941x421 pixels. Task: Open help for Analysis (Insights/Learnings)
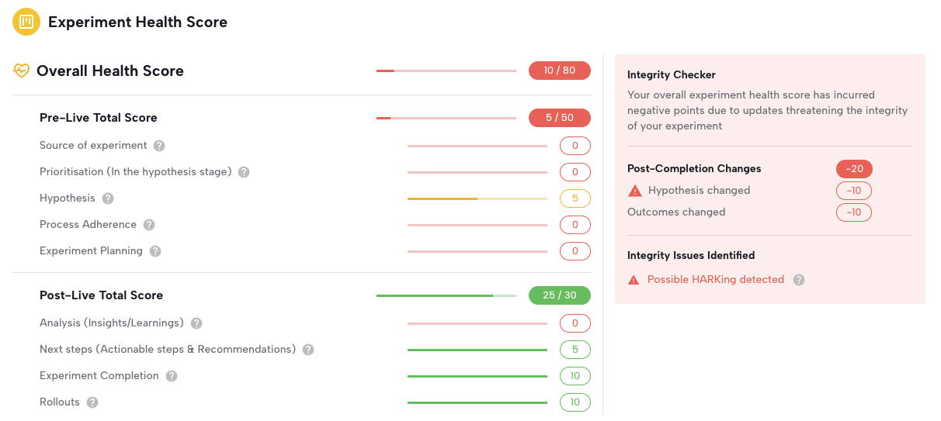coord(196,323)
